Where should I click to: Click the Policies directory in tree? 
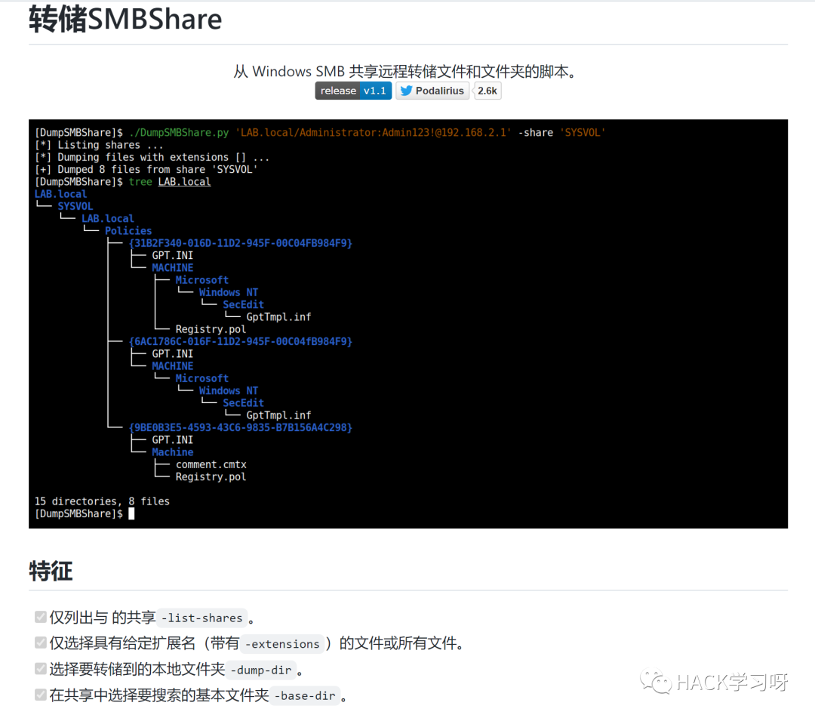tap(128, 231)
